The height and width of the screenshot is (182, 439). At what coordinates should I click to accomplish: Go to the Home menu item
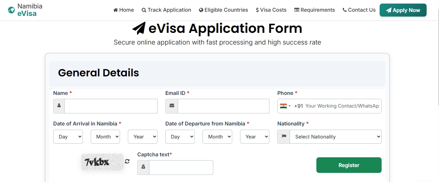pos(124,10)
